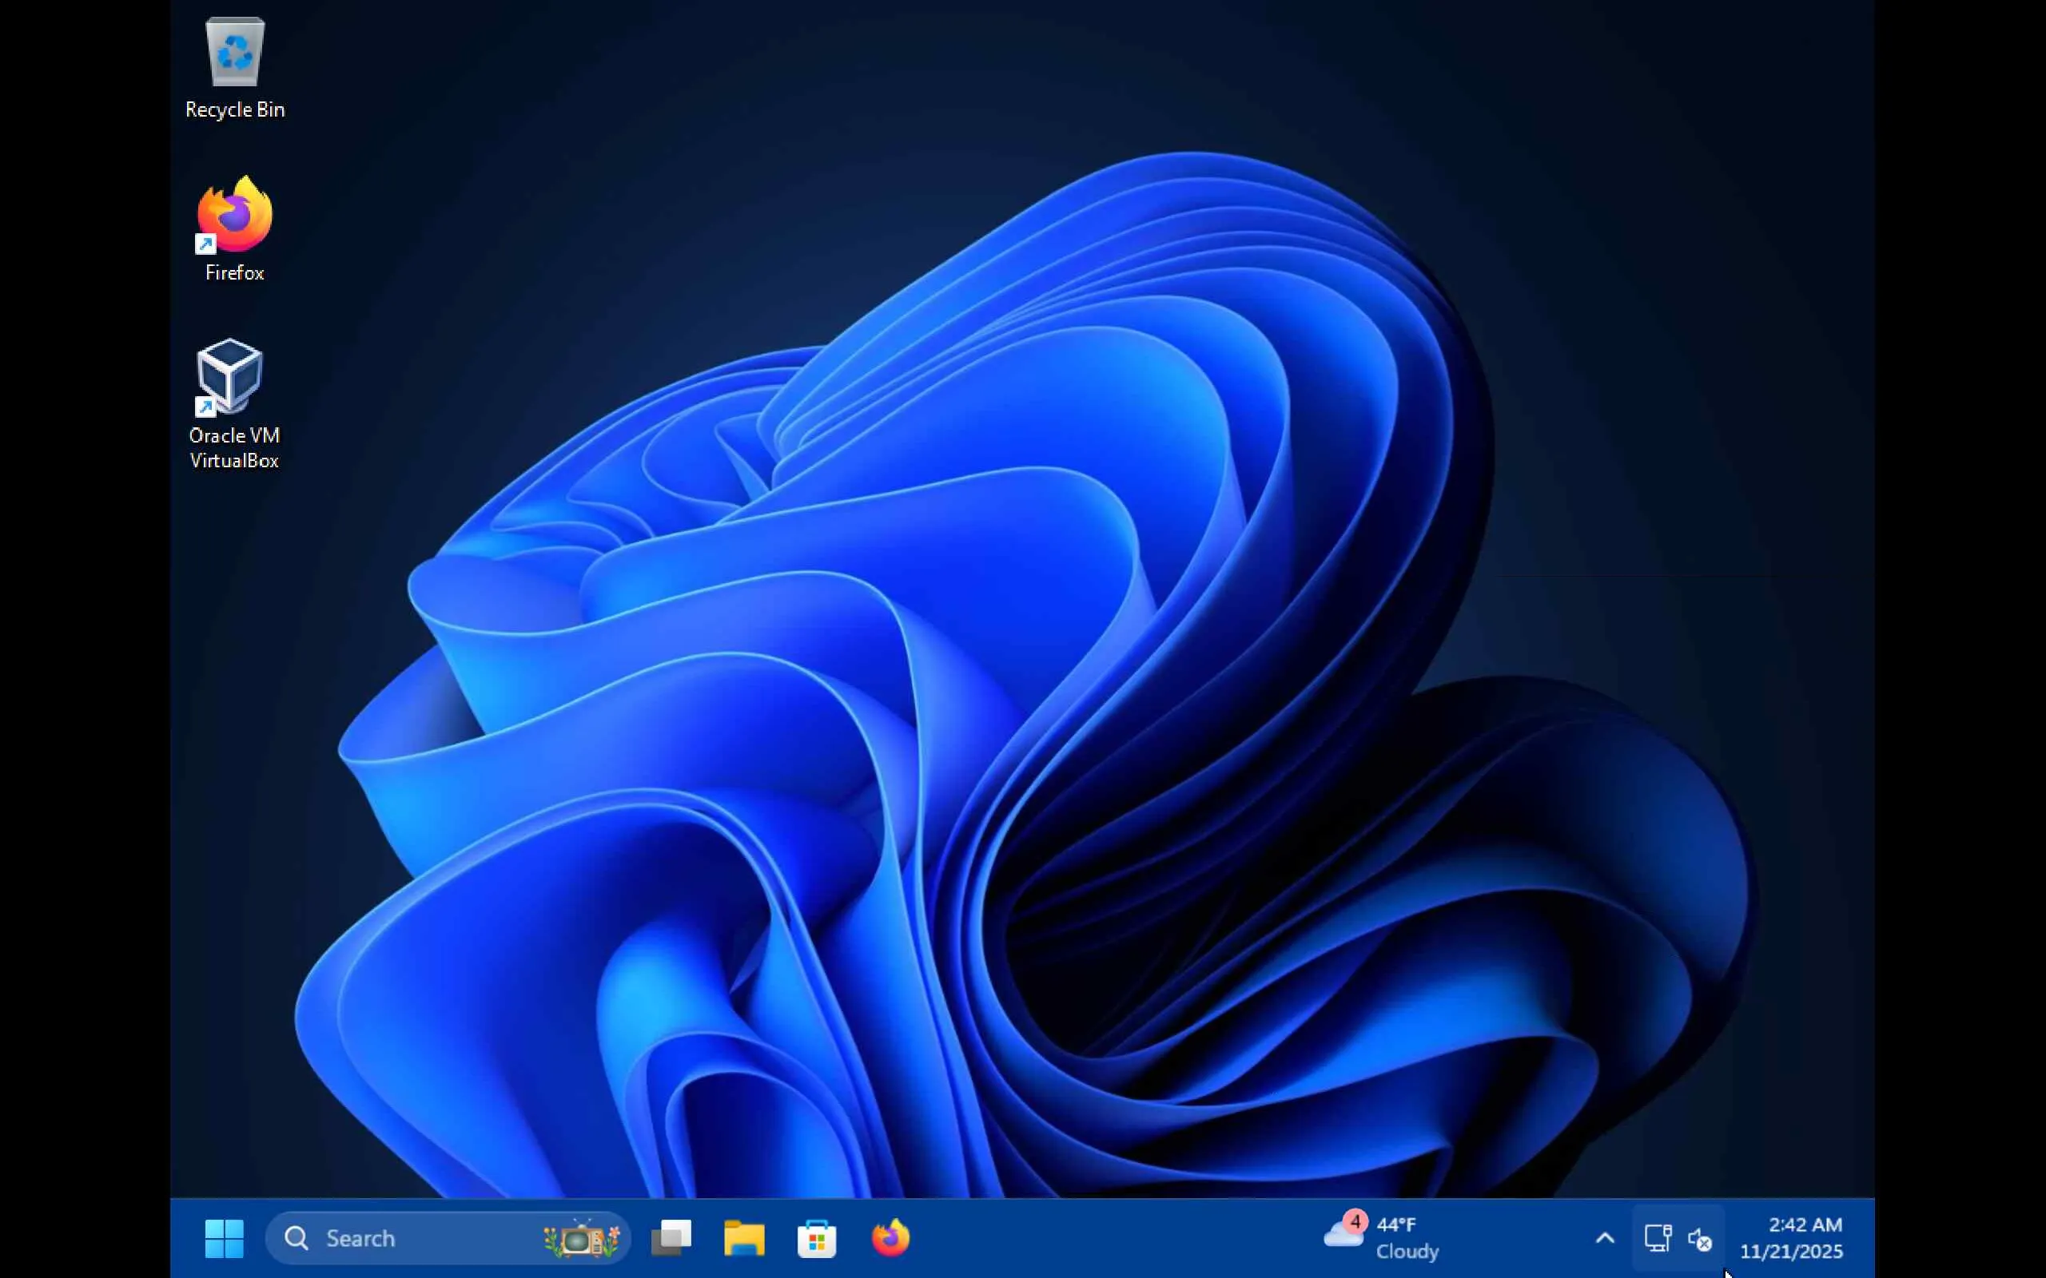This screenshot has width=2046, height=1278.
Task: Select the Firefox desktop shortcut icon
Action: coord(235,215)
